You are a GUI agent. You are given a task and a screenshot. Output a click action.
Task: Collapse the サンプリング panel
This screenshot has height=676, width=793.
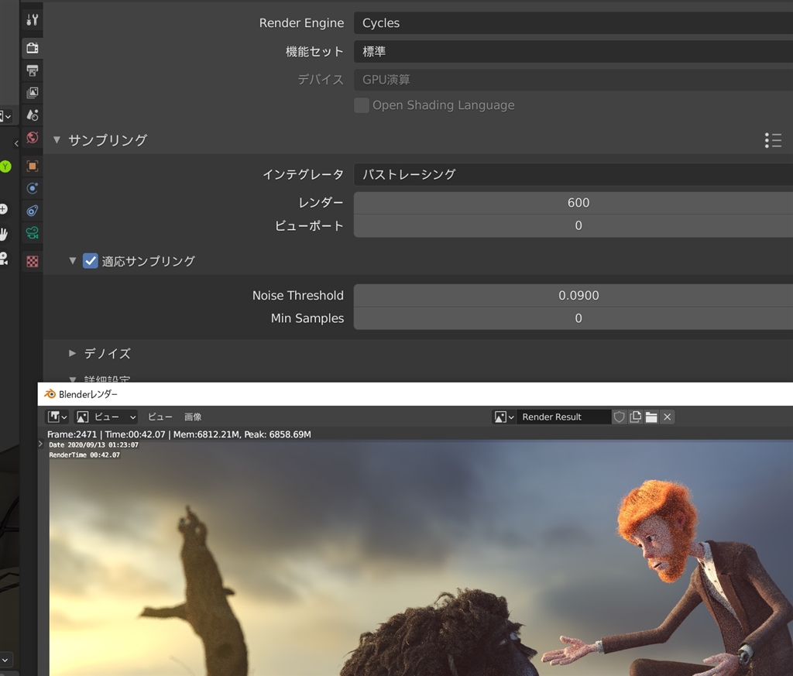coord(57,140)
